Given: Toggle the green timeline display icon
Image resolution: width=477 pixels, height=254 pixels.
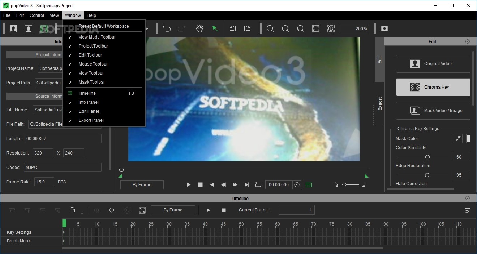Looking at the screenshot, I should click(x=309, y=185).
